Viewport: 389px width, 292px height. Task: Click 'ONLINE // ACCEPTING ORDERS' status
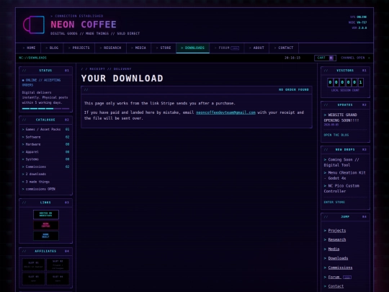(x=41, y=82)
